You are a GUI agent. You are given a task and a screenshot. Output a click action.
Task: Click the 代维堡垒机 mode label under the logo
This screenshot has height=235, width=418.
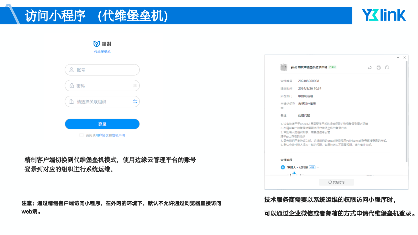[x=102, y=52]
